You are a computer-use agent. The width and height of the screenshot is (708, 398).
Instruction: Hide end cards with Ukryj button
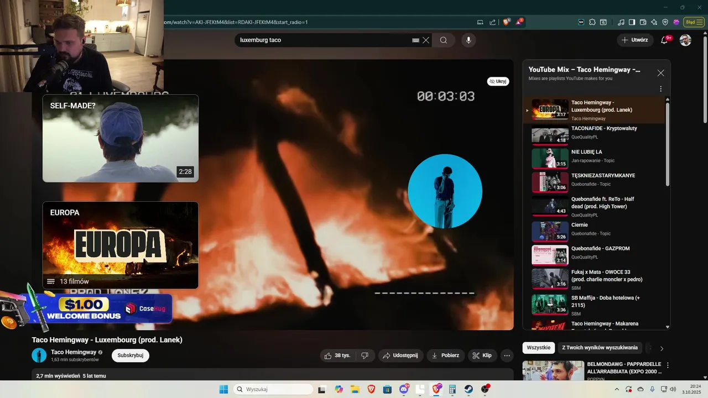click(498, 81)
